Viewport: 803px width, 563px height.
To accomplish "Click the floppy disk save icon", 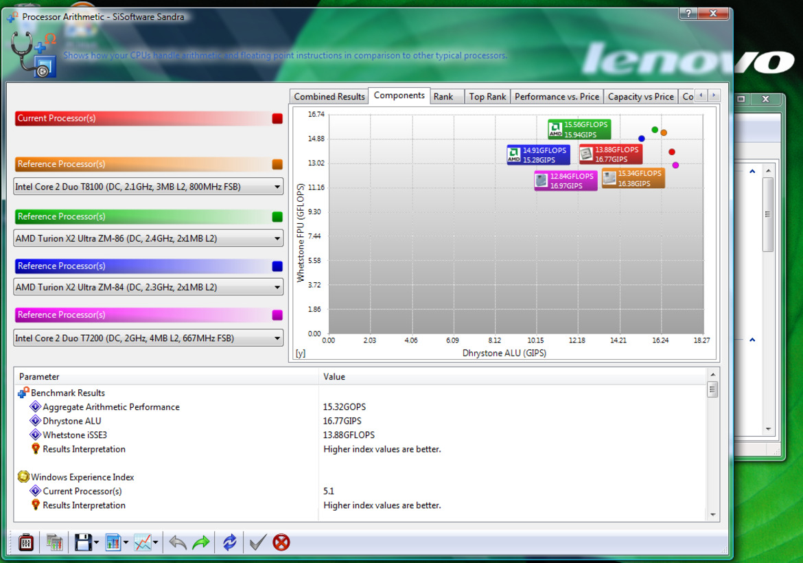I will point(83,542).
